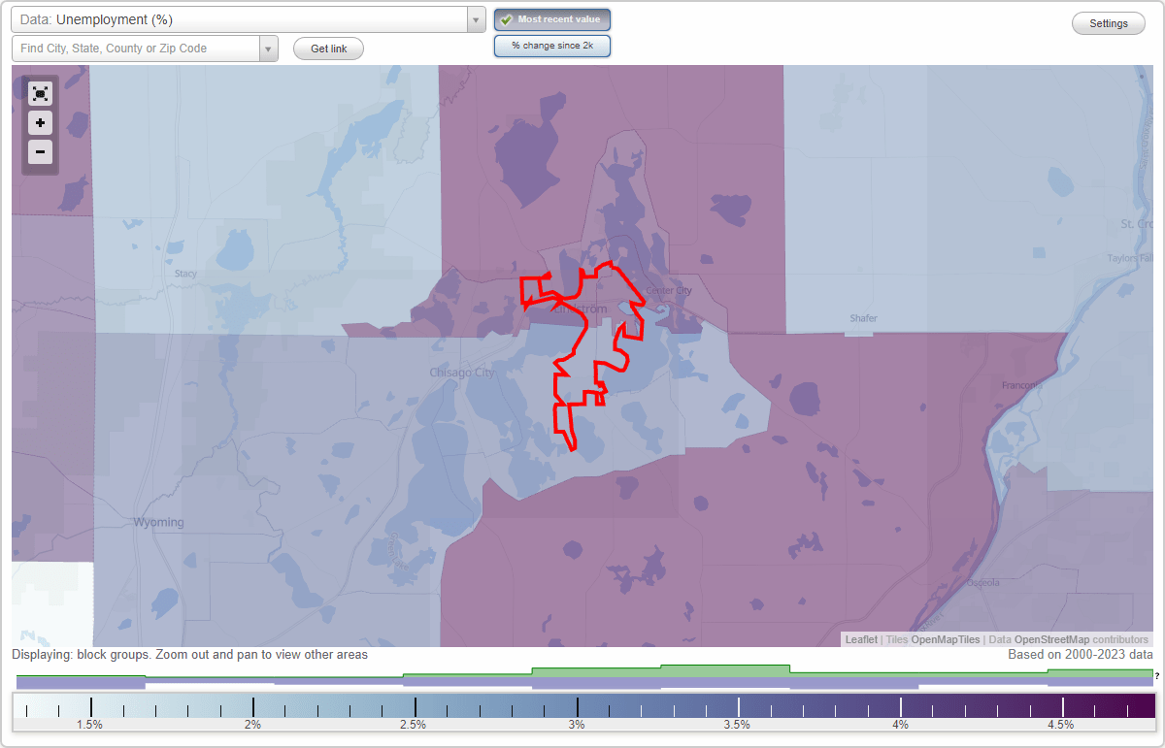Click the fullscreen map icon
This screenshot has height=748, width=1165.
[x=40, y=93]
